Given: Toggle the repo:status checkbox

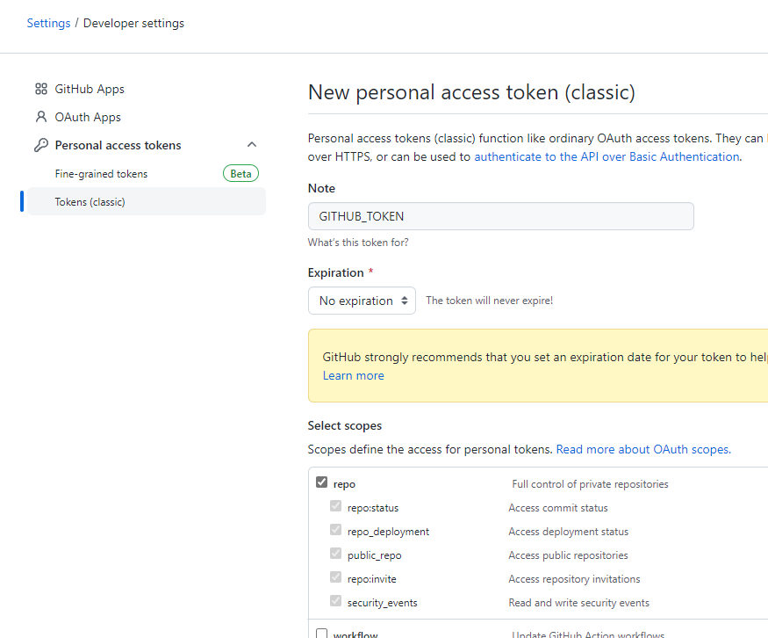Looking at the screenshot, I should pos(335,506).
